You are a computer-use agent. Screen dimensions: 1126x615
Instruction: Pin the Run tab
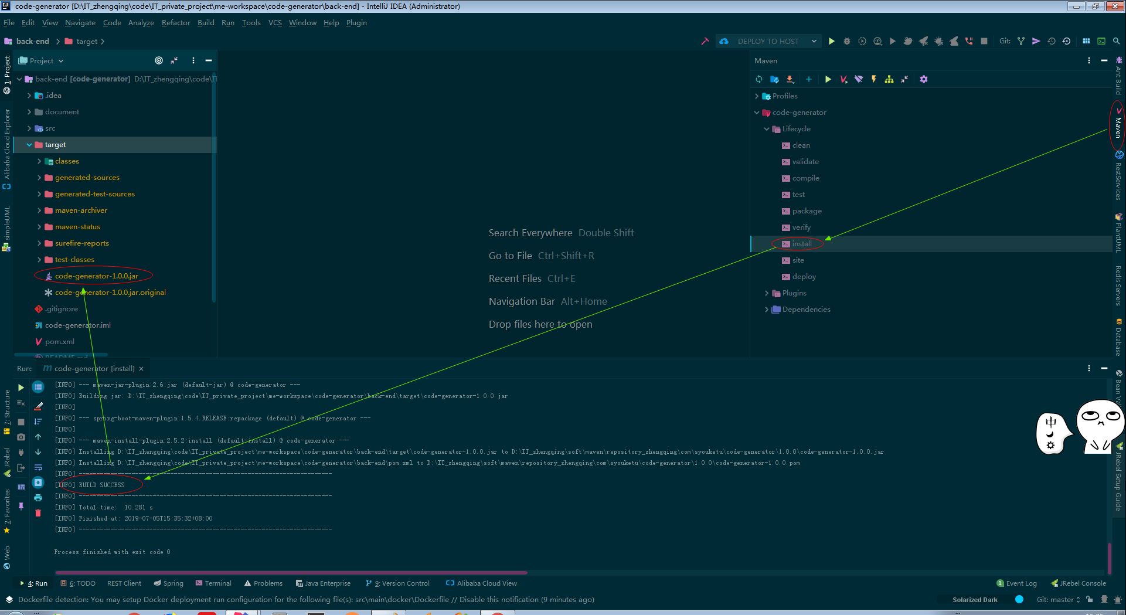click(21, 506)
